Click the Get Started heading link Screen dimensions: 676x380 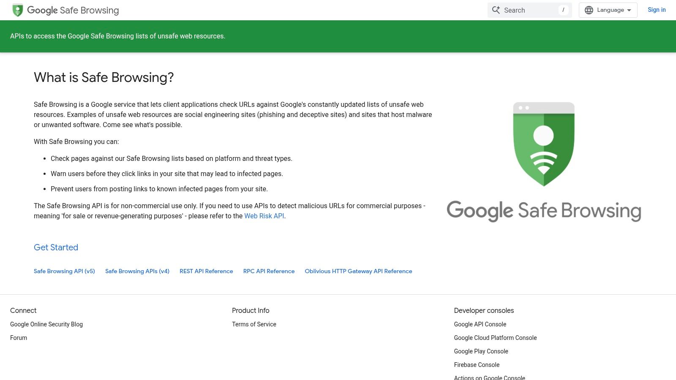coord(56,247)
